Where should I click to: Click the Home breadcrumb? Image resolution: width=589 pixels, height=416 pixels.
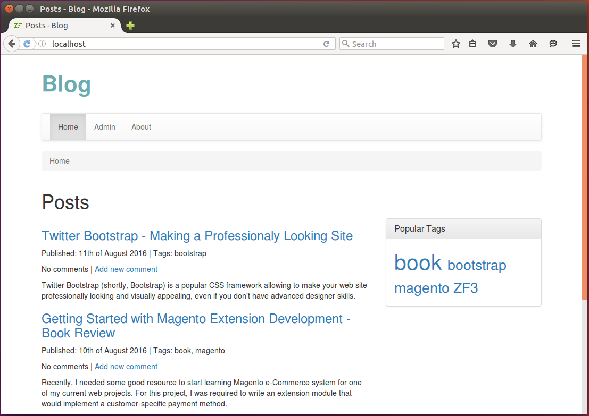coord(60,161)
